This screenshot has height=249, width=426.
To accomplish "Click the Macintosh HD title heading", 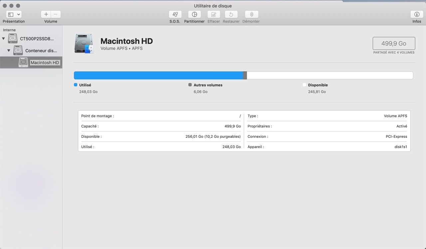I will [x=126, y=41].
